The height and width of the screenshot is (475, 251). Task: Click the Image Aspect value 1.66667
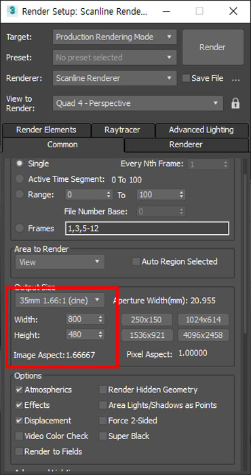(x=80, y=355)
